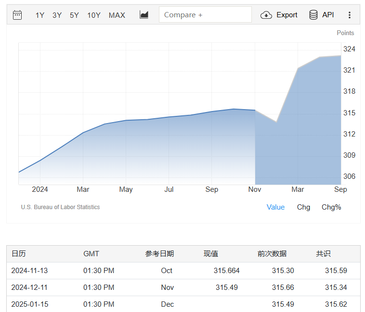
Task: Select the MAX time range
Action: [117, 15]
